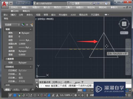Toggle PICKADD icon beside the selection dropdown
This screenshot has width=133, height=99.
pos(23,25)
